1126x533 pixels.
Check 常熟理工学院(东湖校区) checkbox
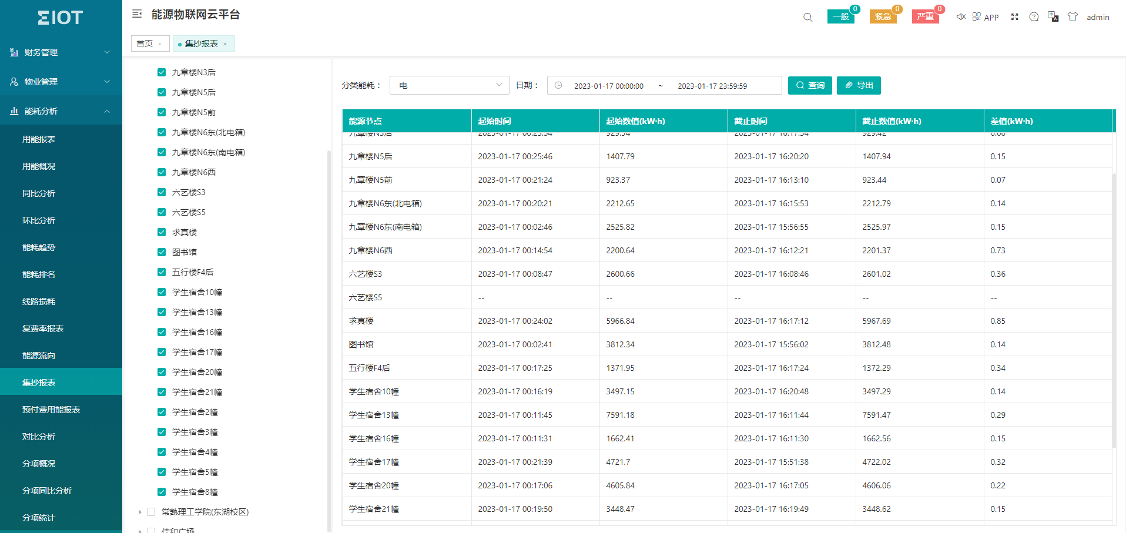pyautogui.click(x=151, y=512)
